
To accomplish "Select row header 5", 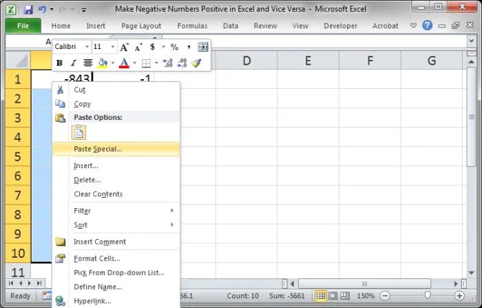I will tap(18, 156).
